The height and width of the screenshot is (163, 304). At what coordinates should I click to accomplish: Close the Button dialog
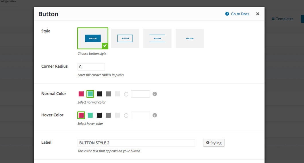tap(258, 14)
